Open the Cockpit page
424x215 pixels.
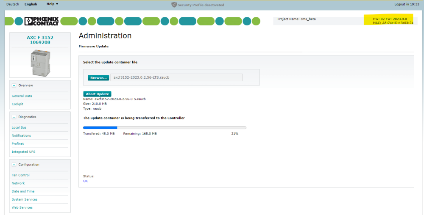tap(17, 104)
